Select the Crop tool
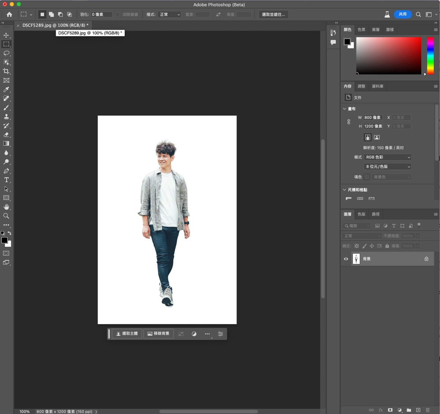The width and height of the screenshot is (440, 414). pos(6,71)
